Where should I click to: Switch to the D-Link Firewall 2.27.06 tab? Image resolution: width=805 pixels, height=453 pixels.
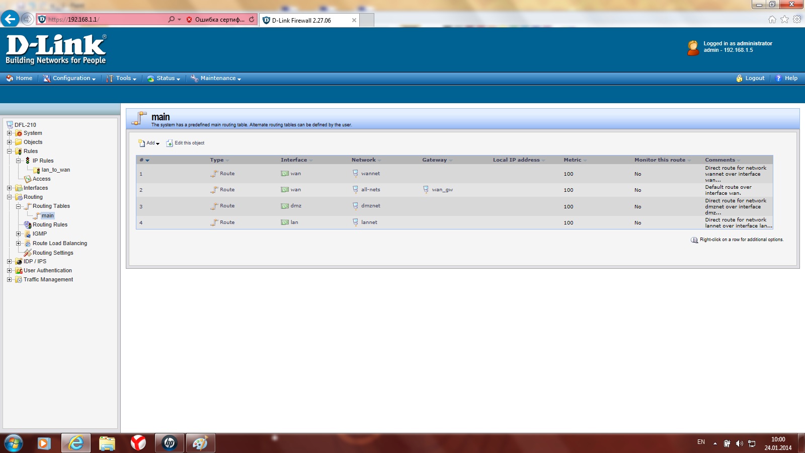pos(309,20)
